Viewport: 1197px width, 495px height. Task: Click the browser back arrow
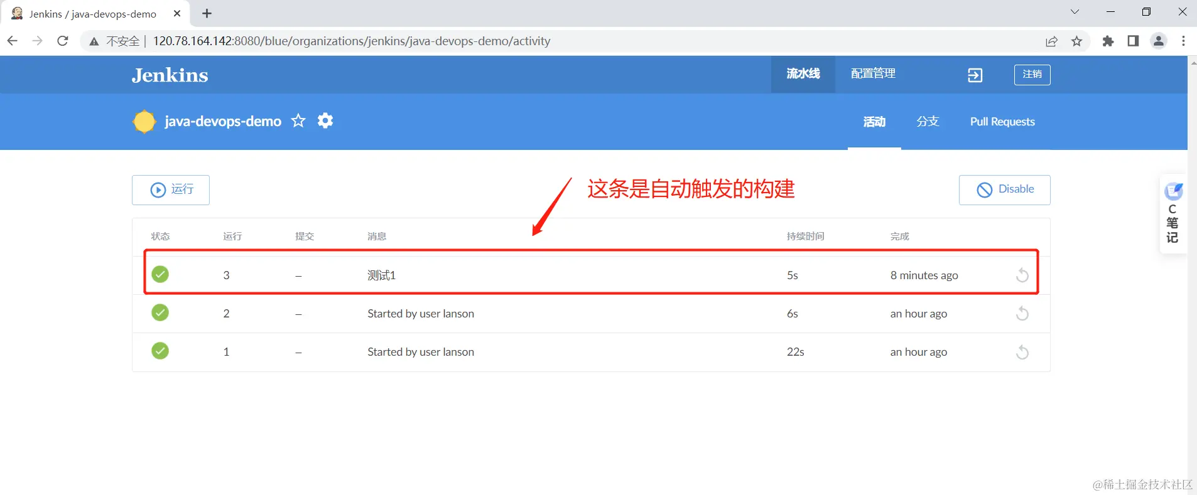(x=13, y=41)
